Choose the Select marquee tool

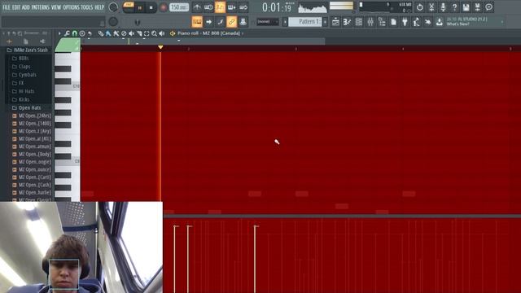[147, 33]
